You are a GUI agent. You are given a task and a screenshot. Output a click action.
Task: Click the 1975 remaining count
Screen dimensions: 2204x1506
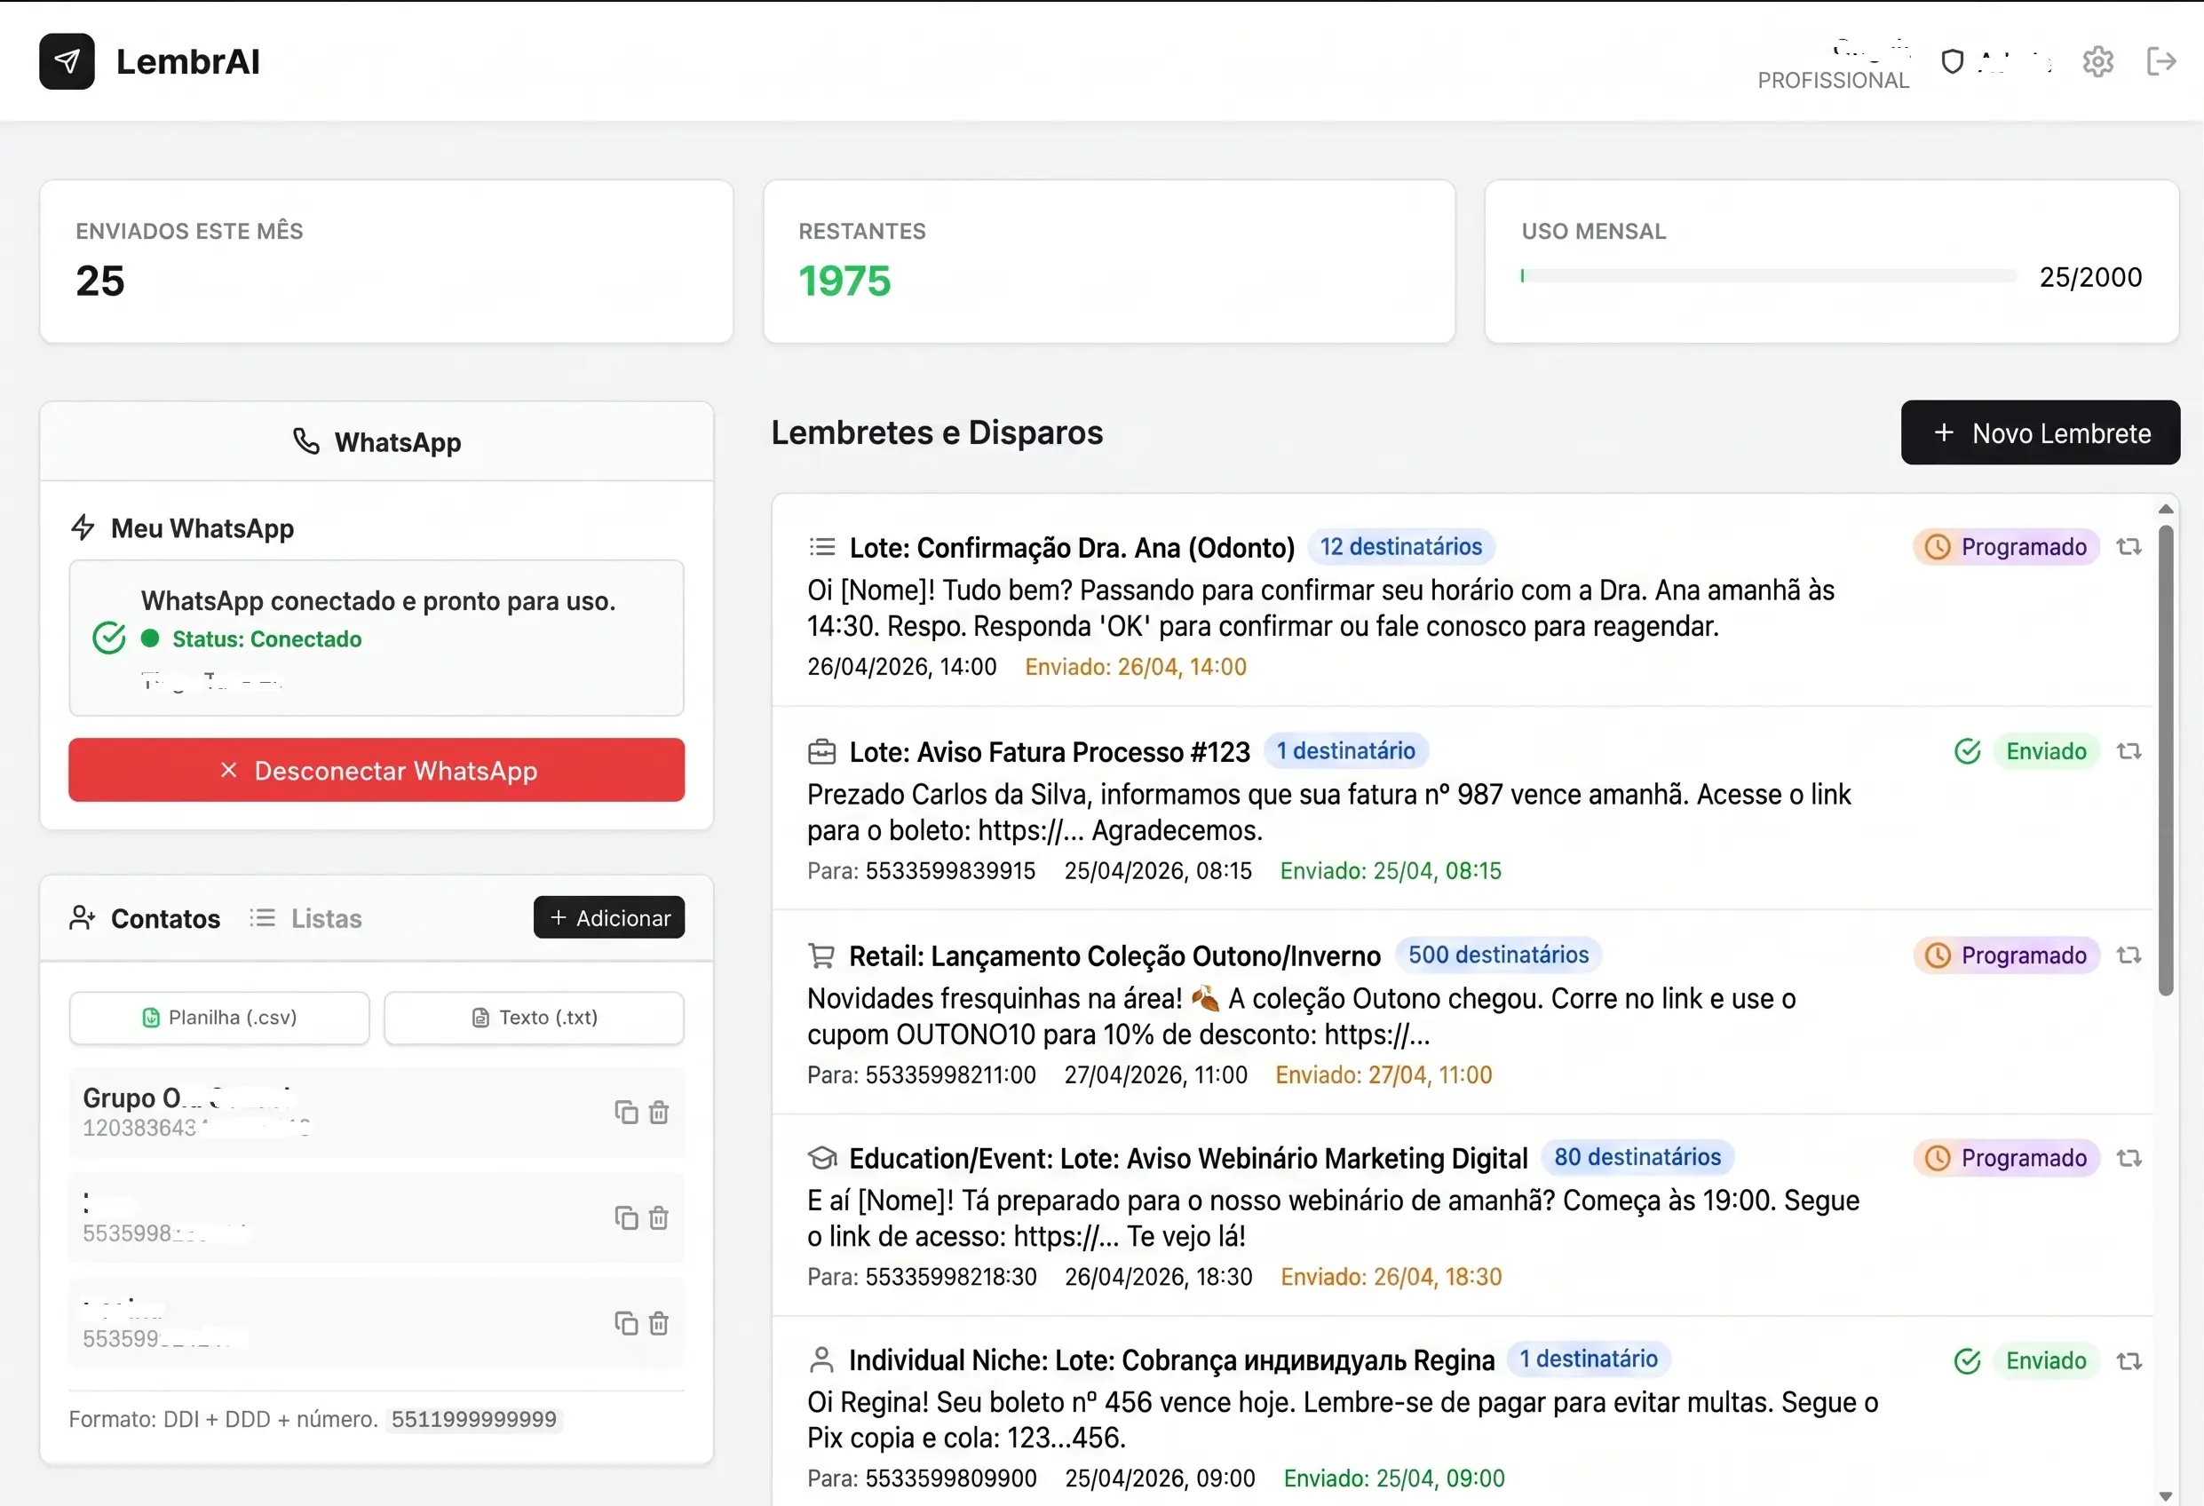[x=844, y=281]
